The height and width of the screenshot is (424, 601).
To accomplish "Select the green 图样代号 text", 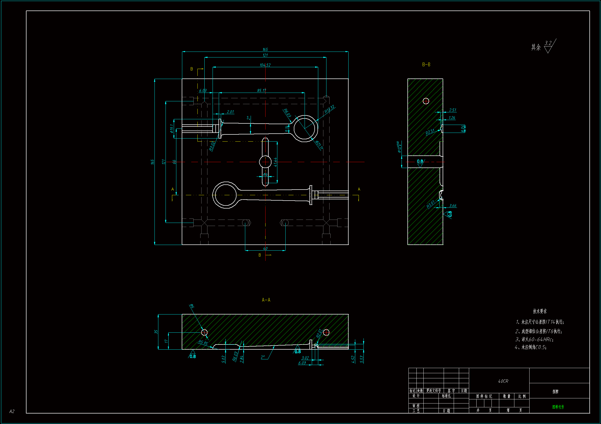I will [x=558, y=407].
